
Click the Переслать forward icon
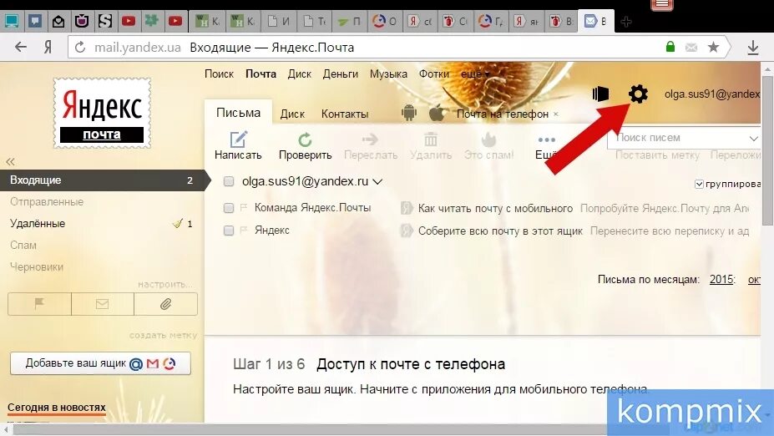(370, 139)
